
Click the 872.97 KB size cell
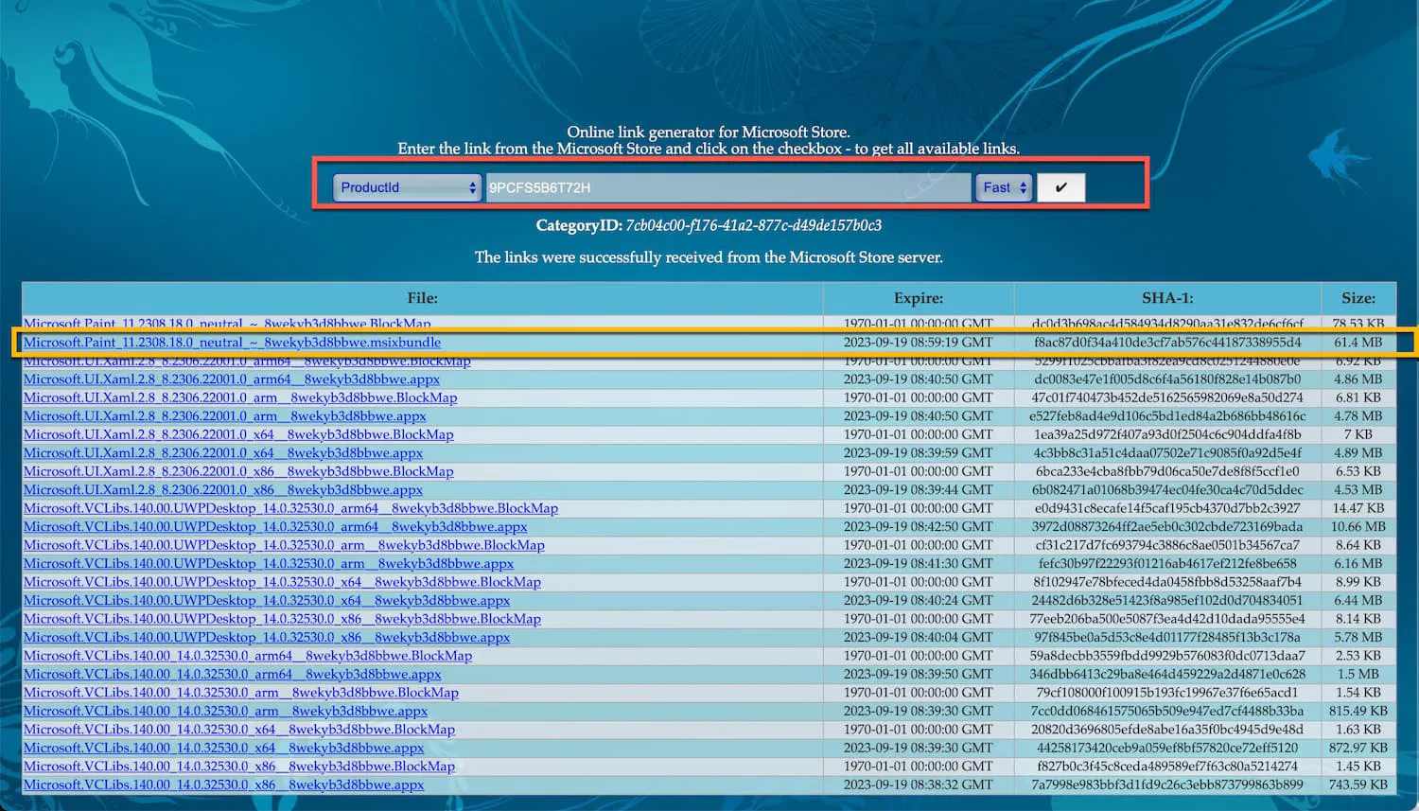click(1358, 749)
